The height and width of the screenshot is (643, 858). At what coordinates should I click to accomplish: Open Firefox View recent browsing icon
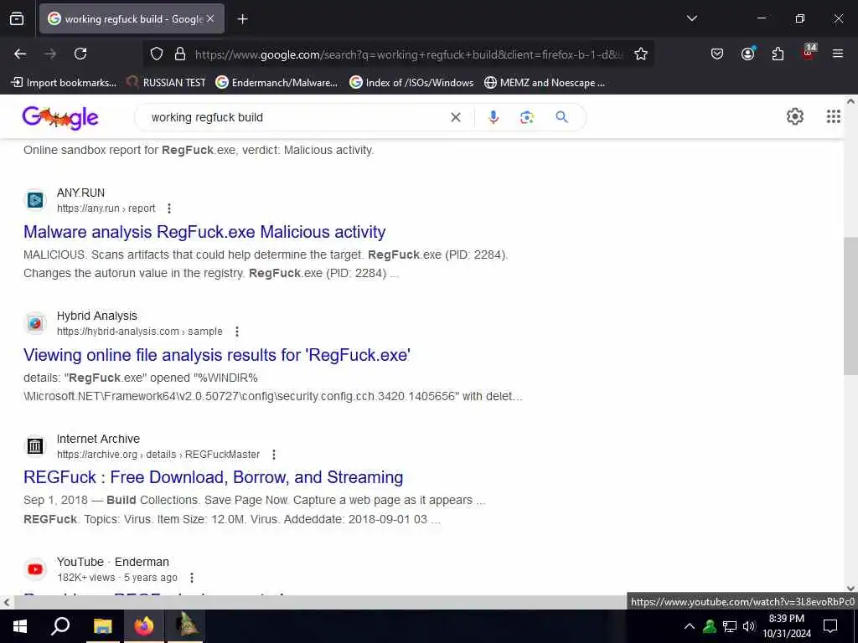17,18
